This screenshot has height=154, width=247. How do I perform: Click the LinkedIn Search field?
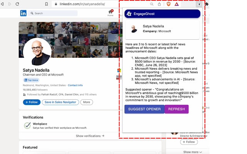pyautogui.click(x=53, y=13)
